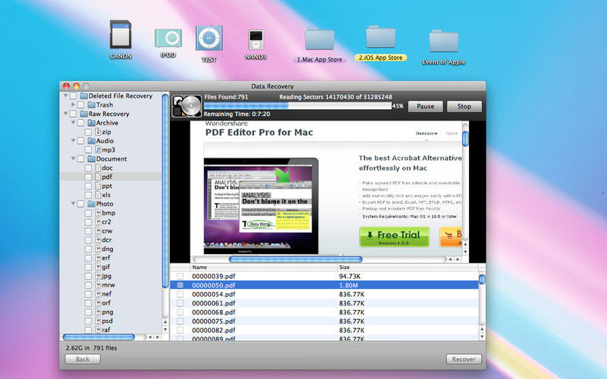Click the tree panel vertical scrollbar
Image resolution: width=607 pixels, height=379 pixels.
[x=165, y=189]
